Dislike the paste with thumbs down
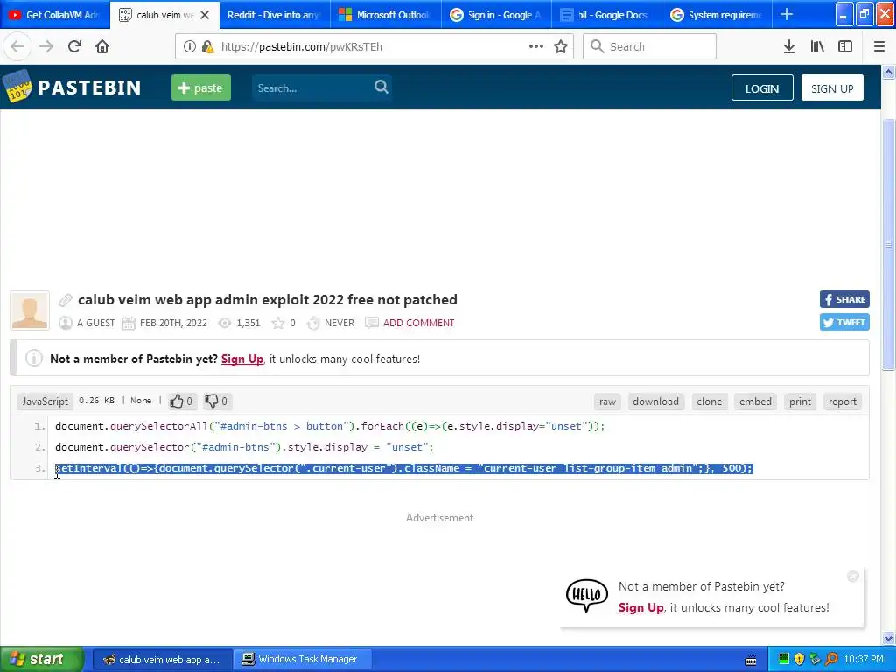The height and width of the screenshot is (672, 896). (x=217, y=401)
